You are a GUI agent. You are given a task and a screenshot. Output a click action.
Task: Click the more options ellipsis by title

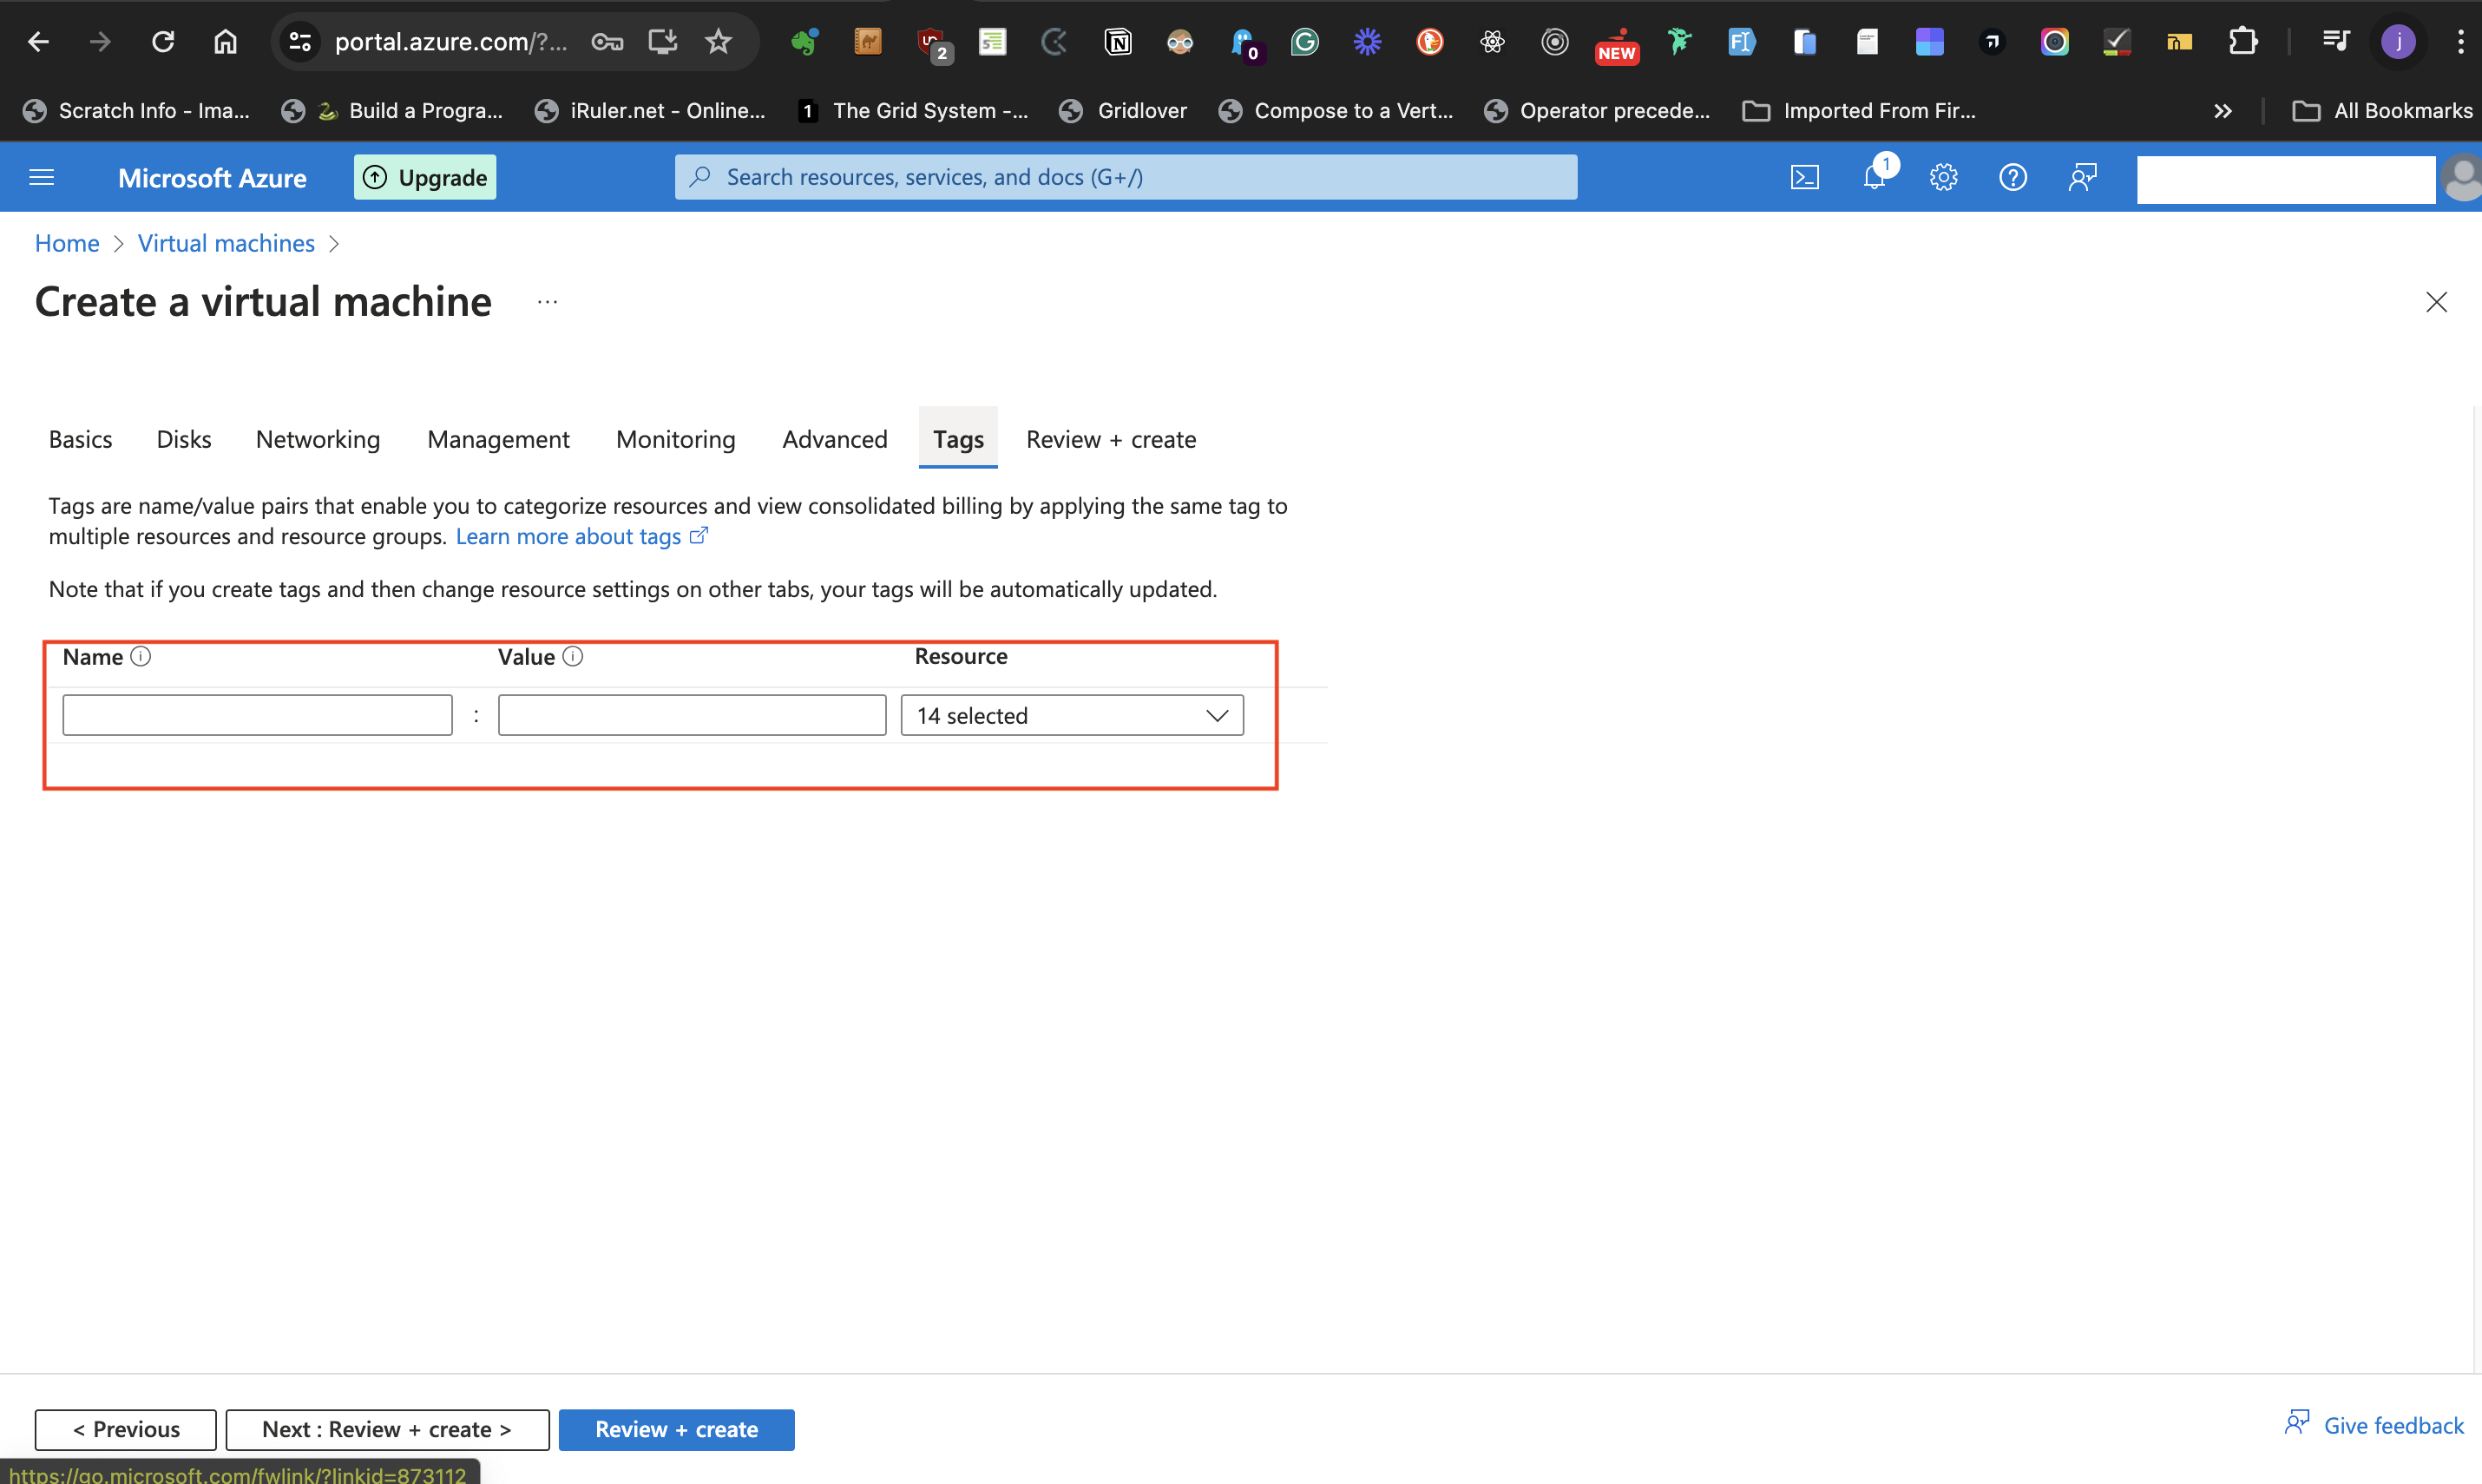pos(547,302)
